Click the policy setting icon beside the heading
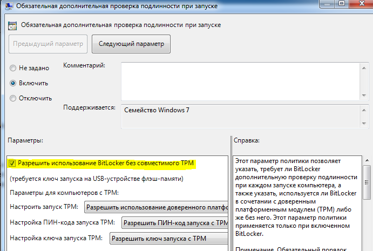Screen dimensions: 373x251 [x=12, y=26]
